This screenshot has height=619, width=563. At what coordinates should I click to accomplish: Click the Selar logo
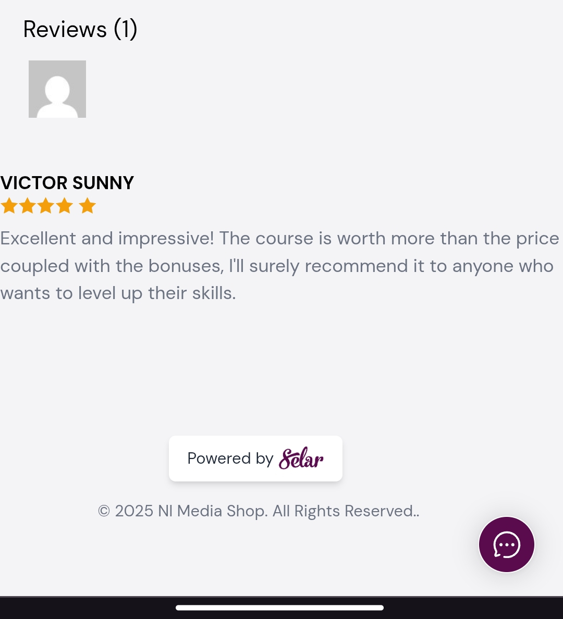coord(301,459)
